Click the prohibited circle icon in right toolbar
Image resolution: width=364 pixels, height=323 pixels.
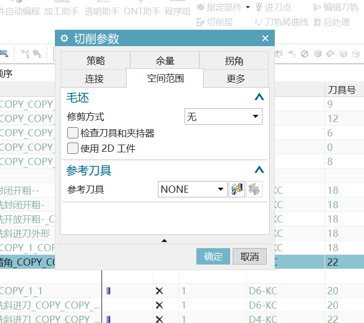(x=305, y=54)
